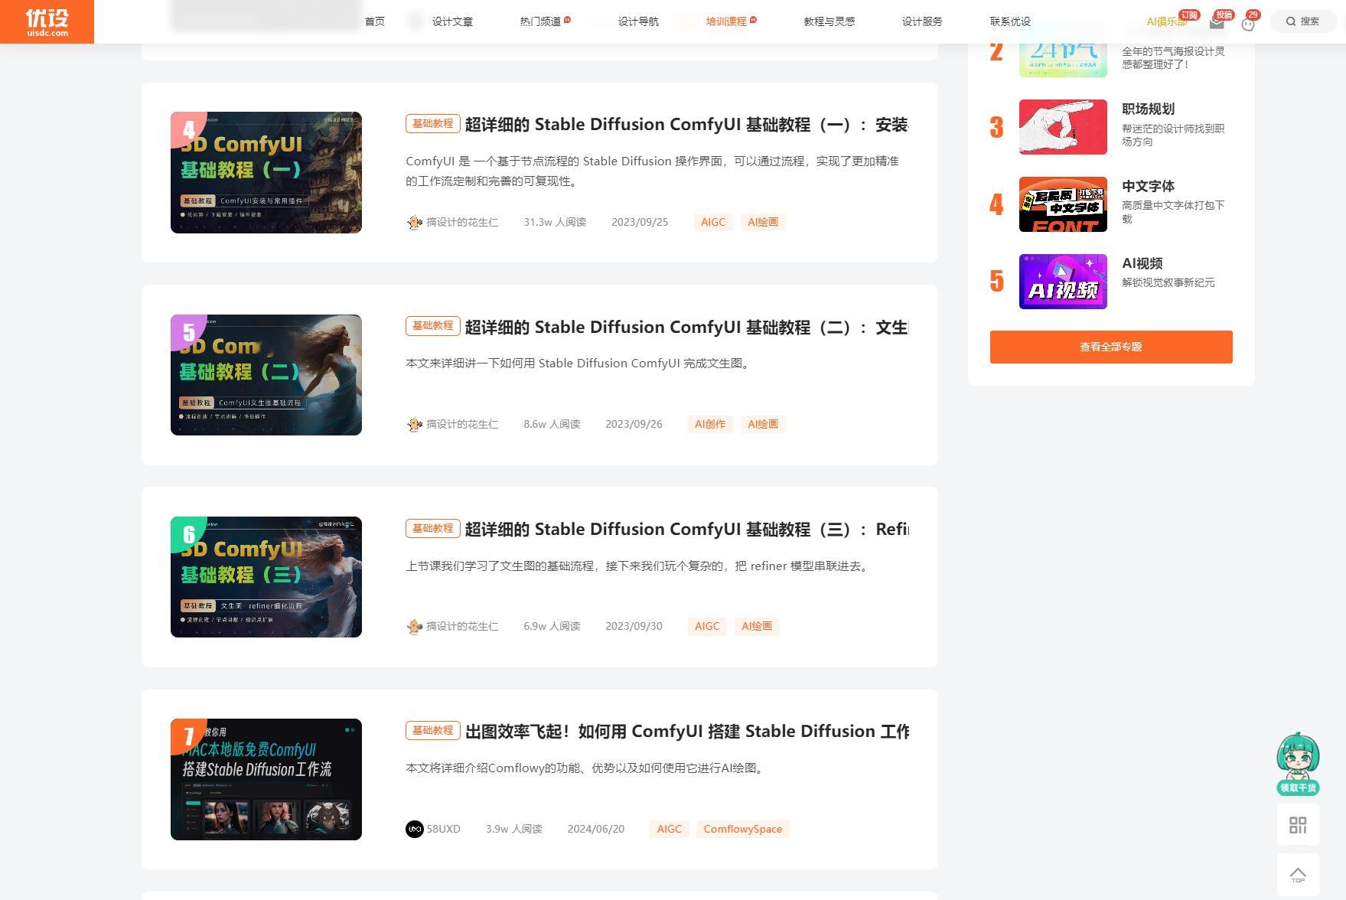Click the AI视频 topic title
The image size is (1346, 900).
pos(1142,264)
